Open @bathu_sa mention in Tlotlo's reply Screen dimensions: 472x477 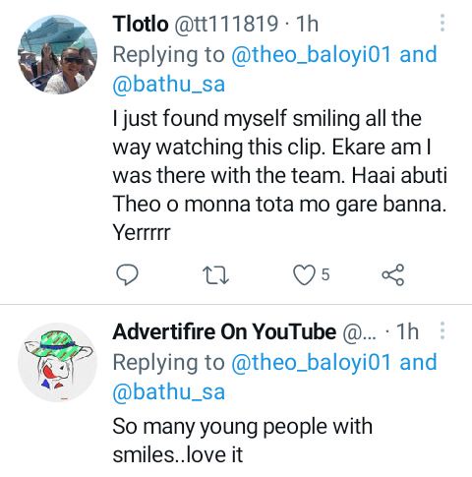pos(169,84)
